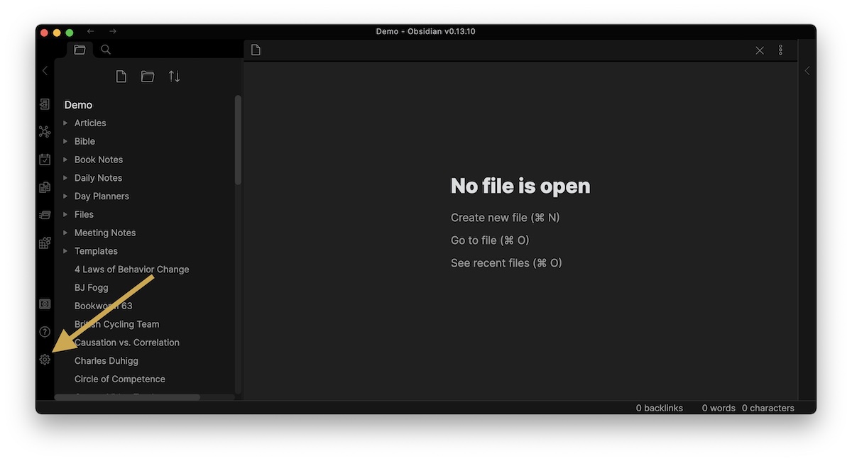Image resolution: width=852 pixels, height=461 pixels.
Task: Expand the Files folder
Action: [65, 214]
